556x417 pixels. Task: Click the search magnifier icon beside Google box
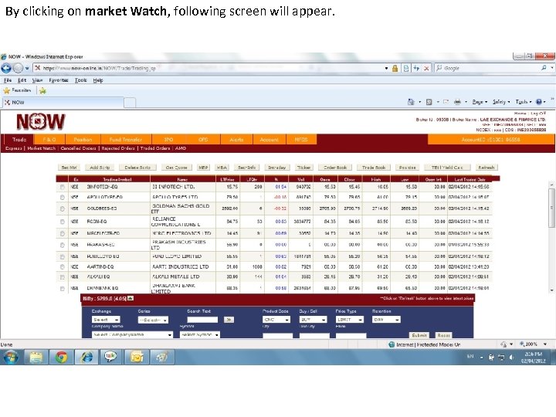click(x=544, y=68)
